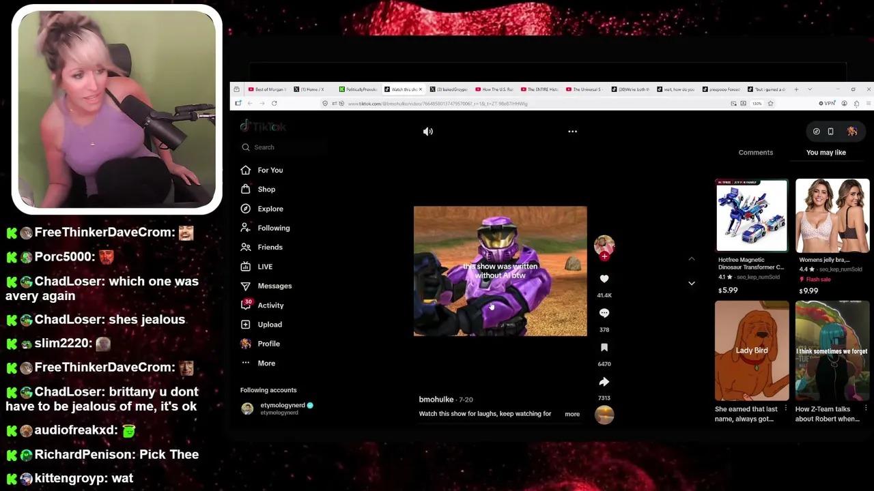Expand the More menu in the sidebar
Viewport: 874px width, 491px height.
point(259,363)
